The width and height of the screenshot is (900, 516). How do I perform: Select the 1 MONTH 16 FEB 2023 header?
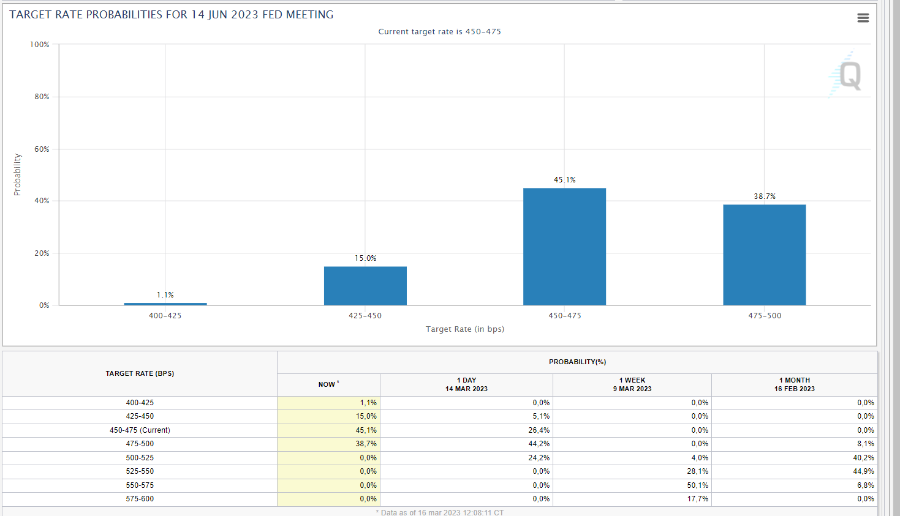(794, 384)
